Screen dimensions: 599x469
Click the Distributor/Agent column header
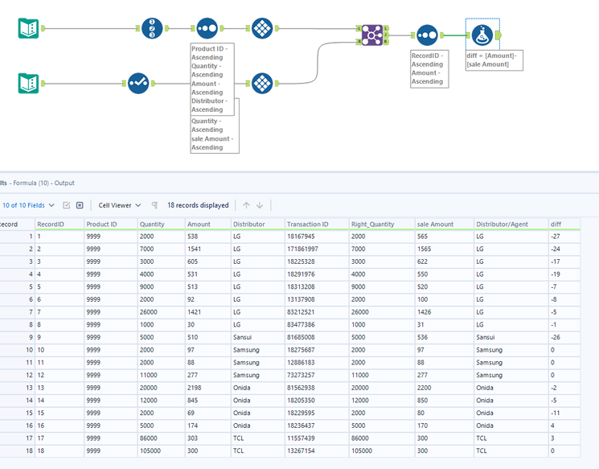[511, 224]
